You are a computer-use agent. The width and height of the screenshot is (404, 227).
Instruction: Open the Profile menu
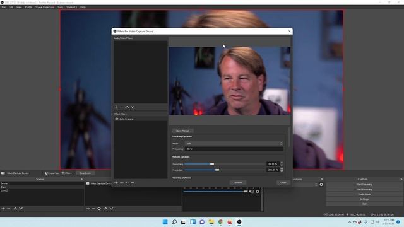coord(28,7)
